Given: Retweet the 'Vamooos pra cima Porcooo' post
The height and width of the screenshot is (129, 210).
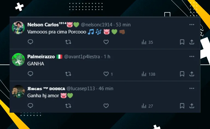Looking at the screenshot, I should [x=68, y=42].
